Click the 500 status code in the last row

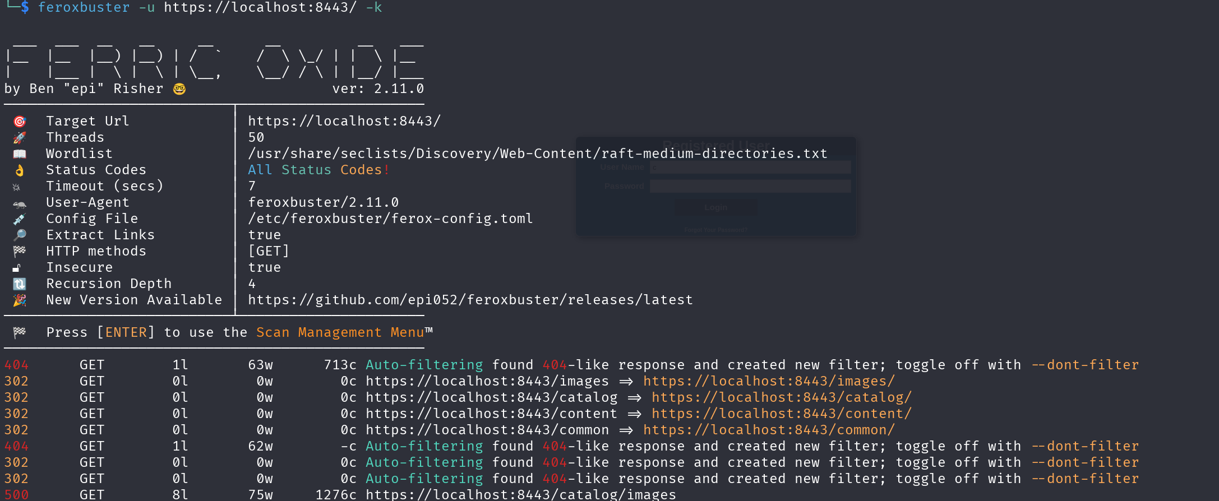click(x=16, y=495)
